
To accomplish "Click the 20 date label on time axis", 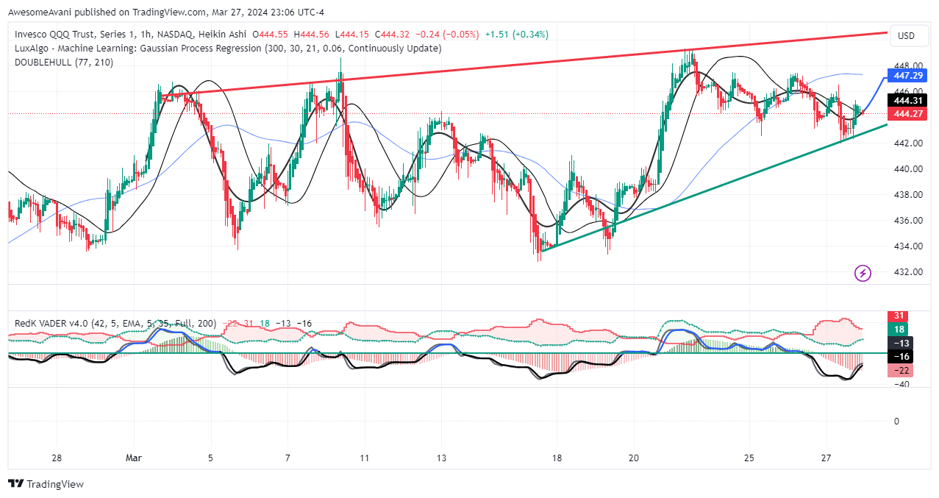I will pyautogui.click(x=634, y=458).
